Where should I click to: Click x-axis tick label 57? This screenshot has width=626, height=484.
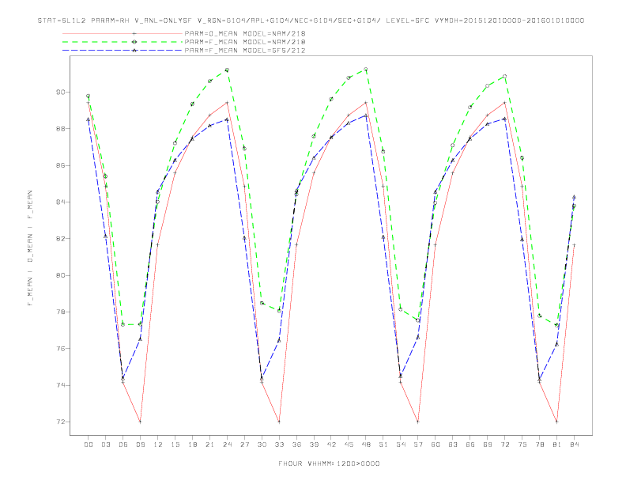(418, 444)
